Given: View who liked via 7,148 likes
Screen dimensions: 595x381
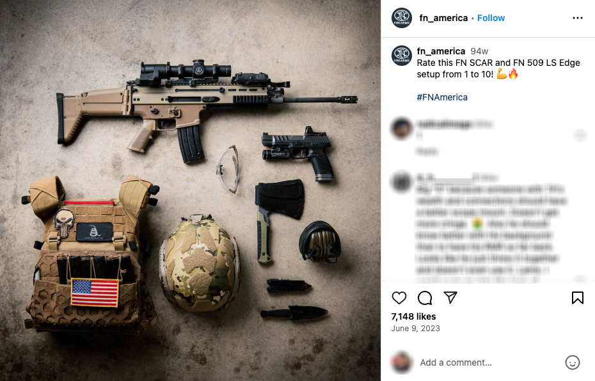Looking at the screenshot, I should (x=413, y=316).
